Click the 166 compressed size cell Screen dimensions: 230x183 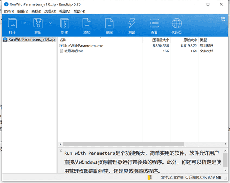click(166, 51)
